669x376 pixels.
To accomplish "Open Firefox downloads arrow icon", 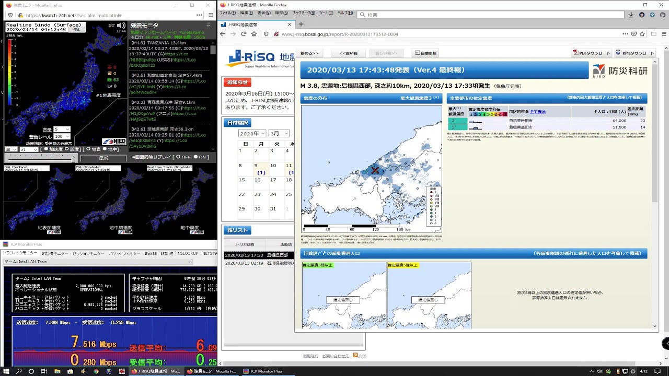I will (x=631, y=15).
